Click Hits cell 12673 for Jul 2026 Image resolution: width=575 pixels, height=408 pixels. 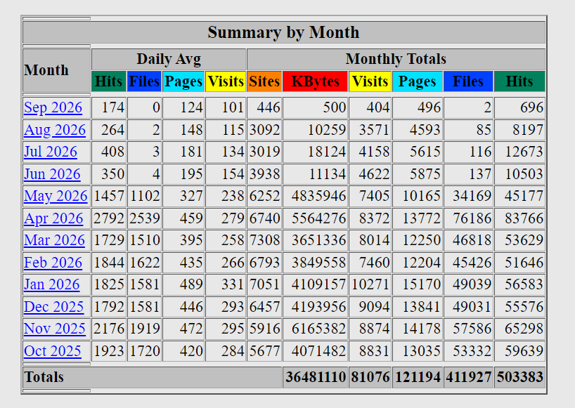(x=519, y=152)
